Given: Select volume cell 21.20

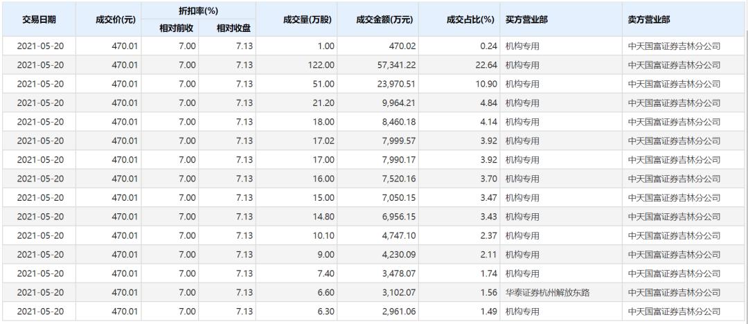Looking at the screenshot, I should [x=324, y=103].
